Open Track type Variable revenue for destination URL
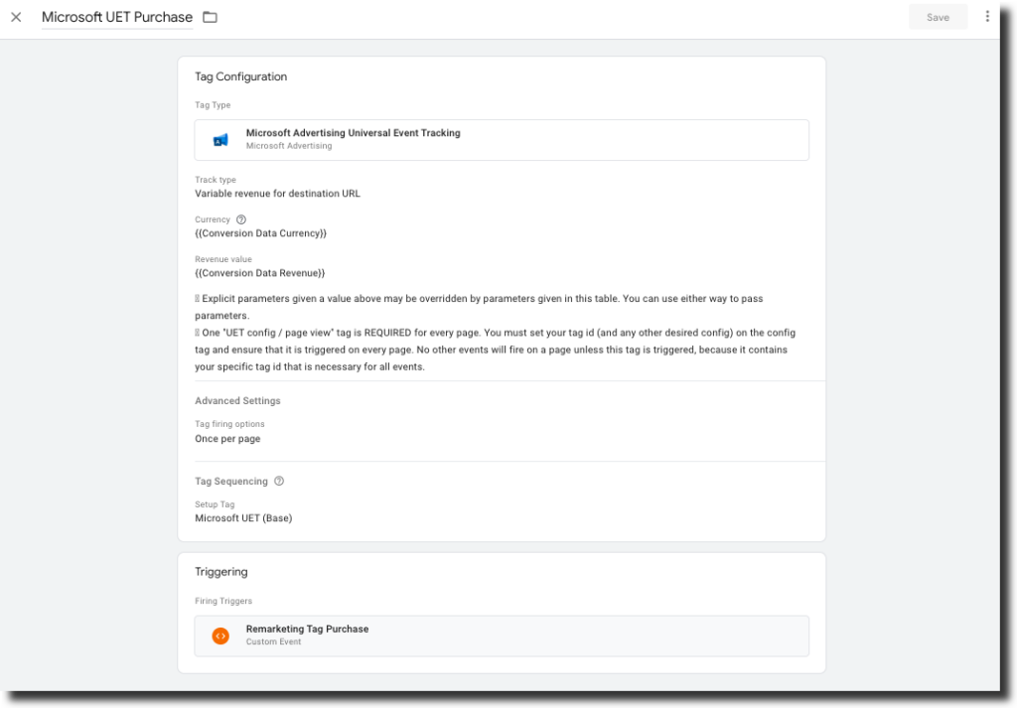This screenshot has width=1017, height=708. 277,194
